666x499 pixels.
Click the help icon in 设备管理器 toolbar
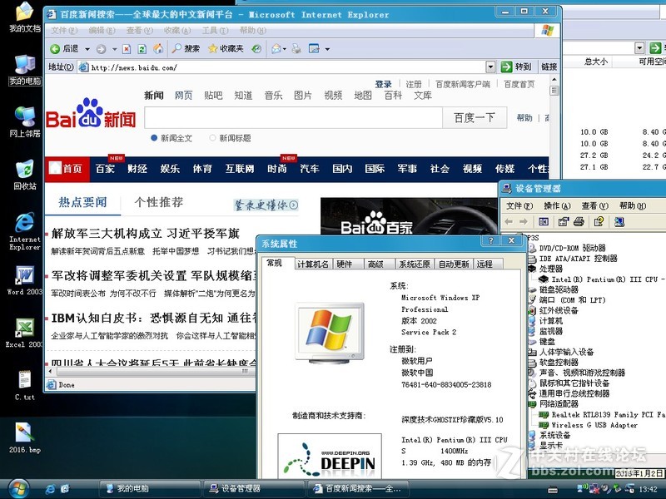[599, 221]
